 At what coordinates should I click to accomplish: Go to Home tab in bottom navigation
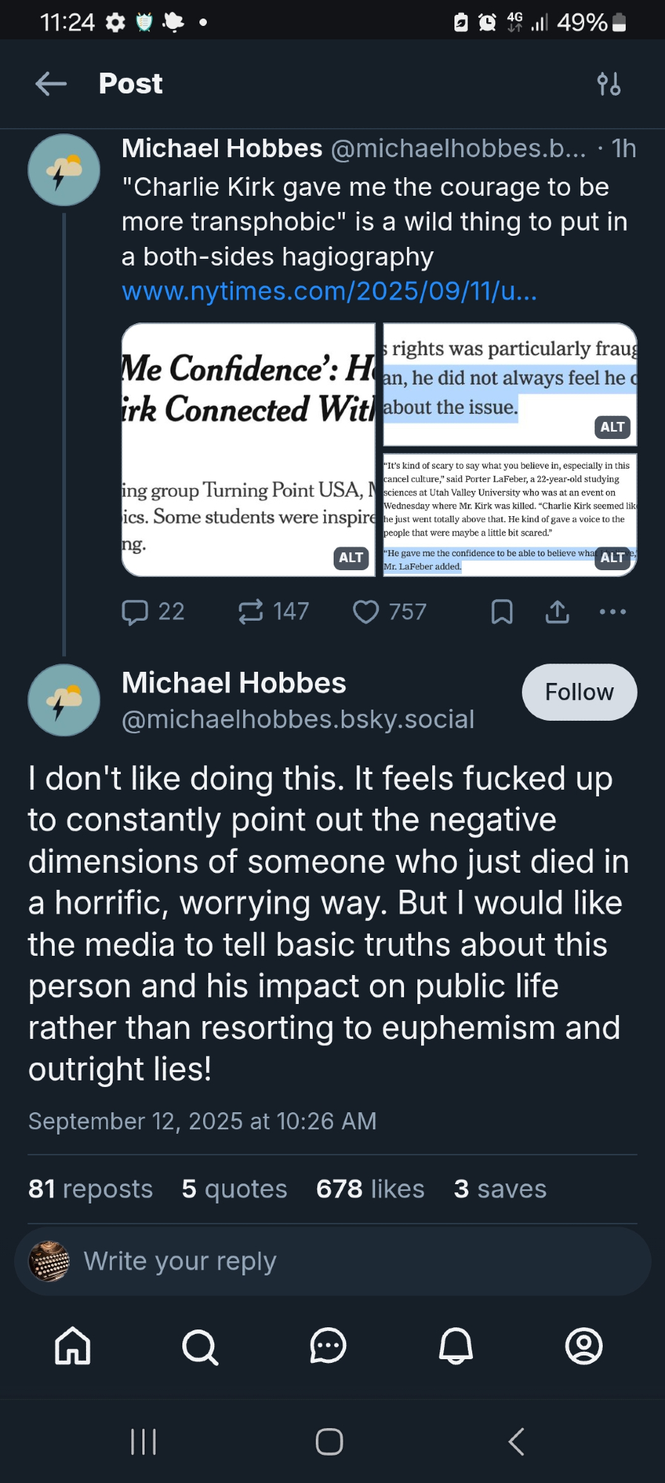(x=73, y=1346)
